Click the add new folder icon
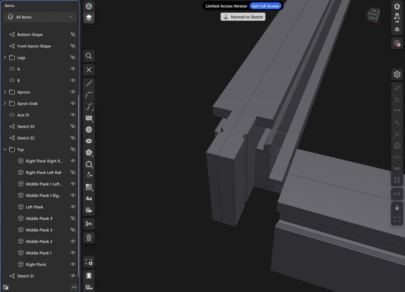 click(6, 287)
